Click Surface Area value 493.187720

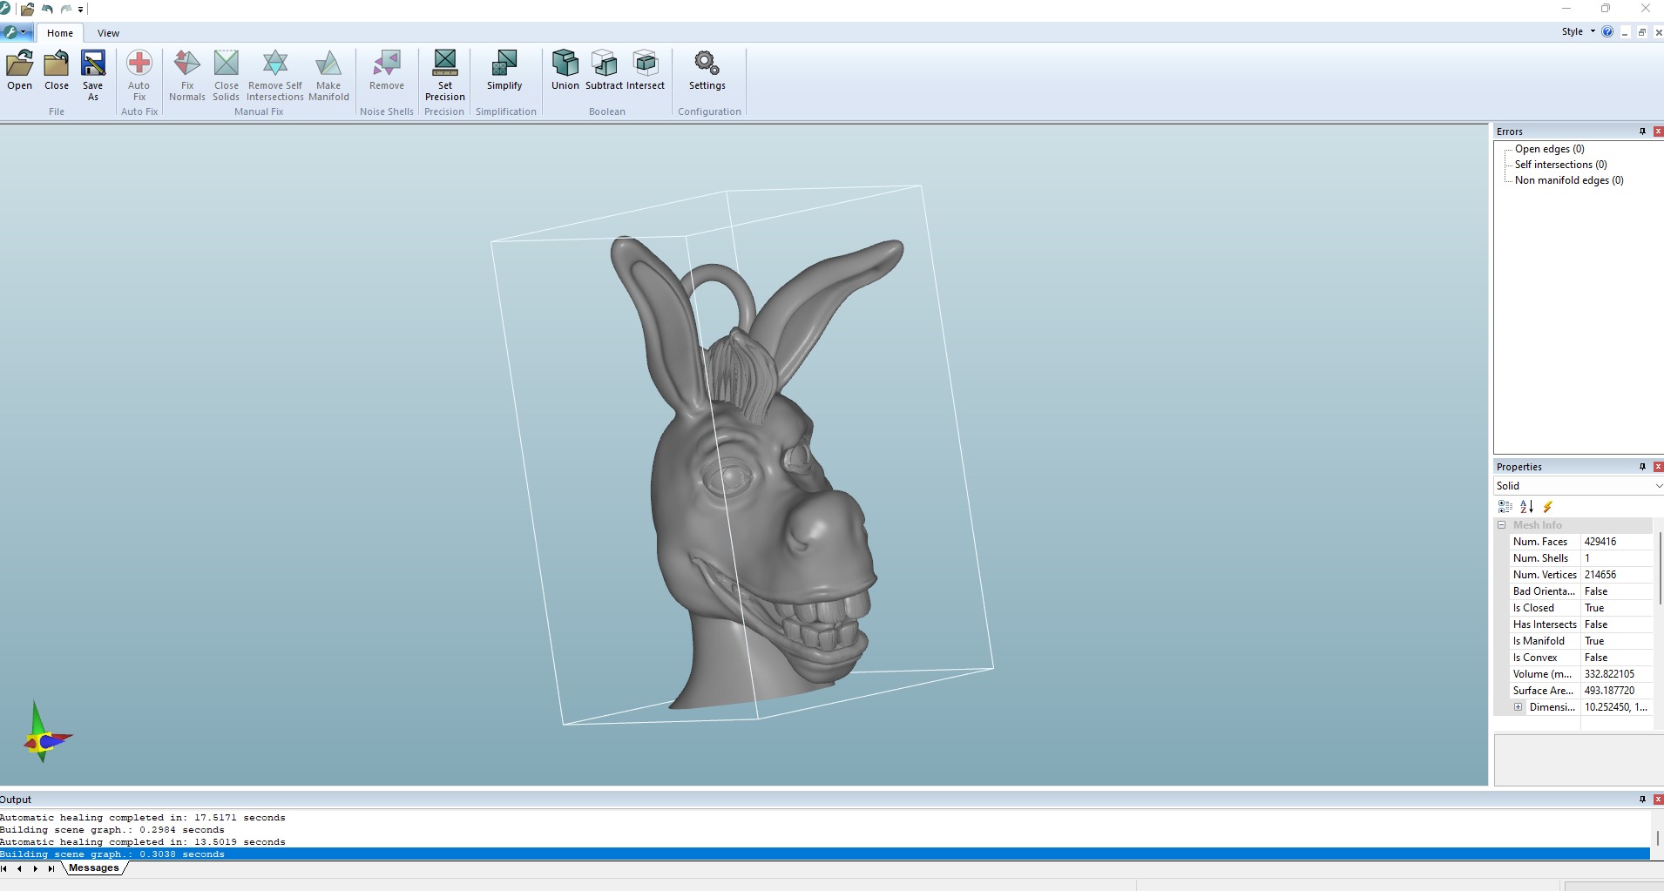(1609, 691)
